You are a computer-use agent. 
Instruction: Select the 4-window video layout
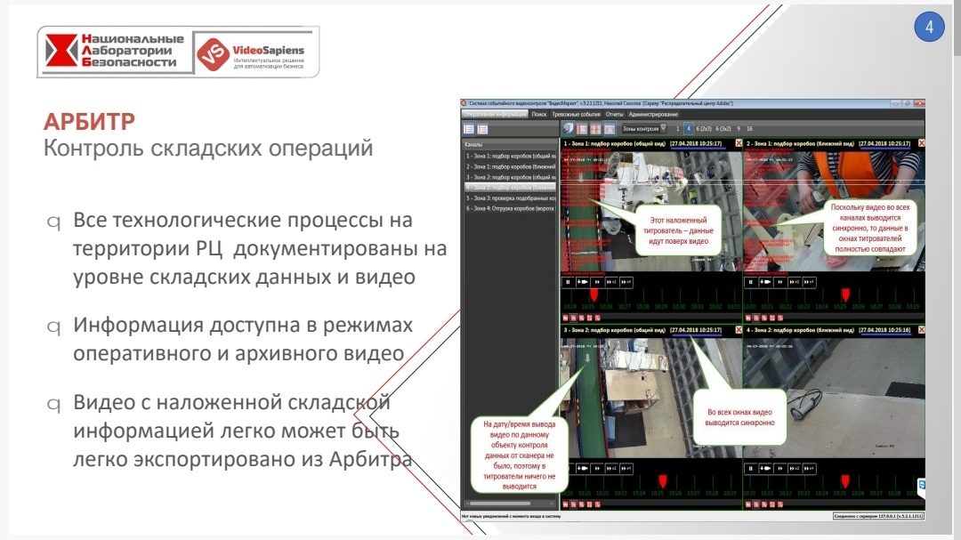689,128
